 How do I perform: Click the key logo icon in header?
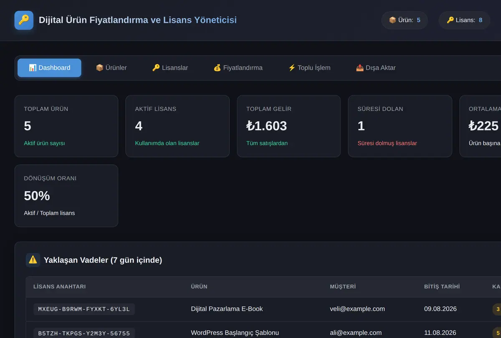coord(24,20)
